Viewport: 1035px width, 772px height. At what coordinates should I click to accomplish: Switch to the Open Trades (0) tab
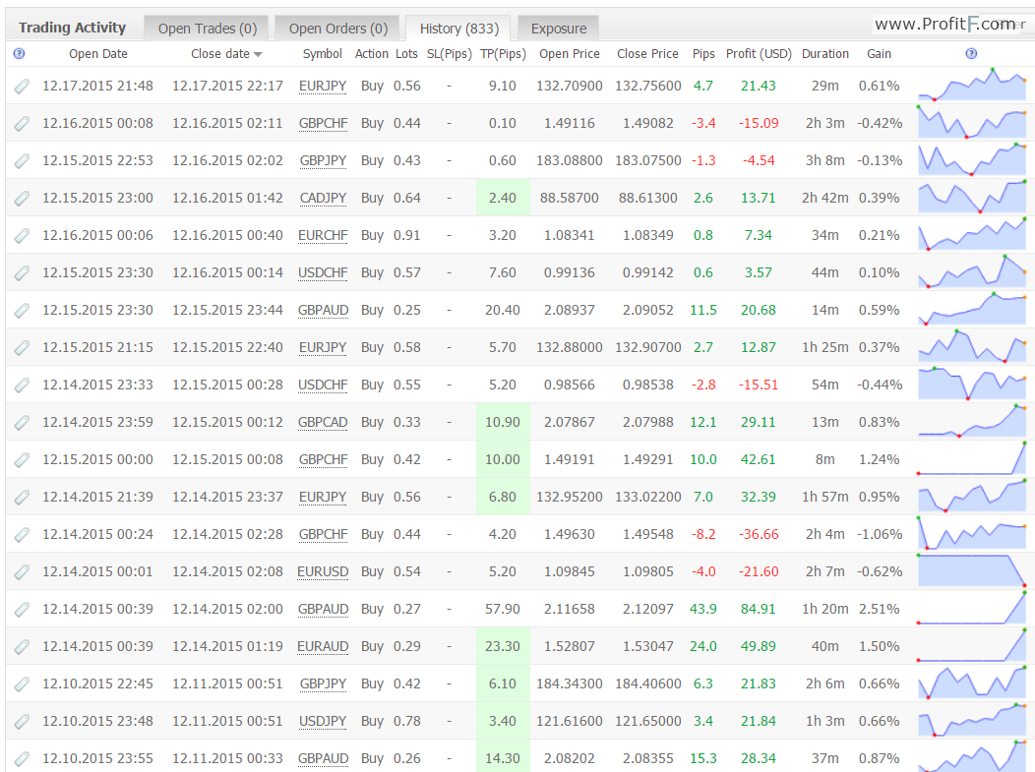(x=208, y=29)
